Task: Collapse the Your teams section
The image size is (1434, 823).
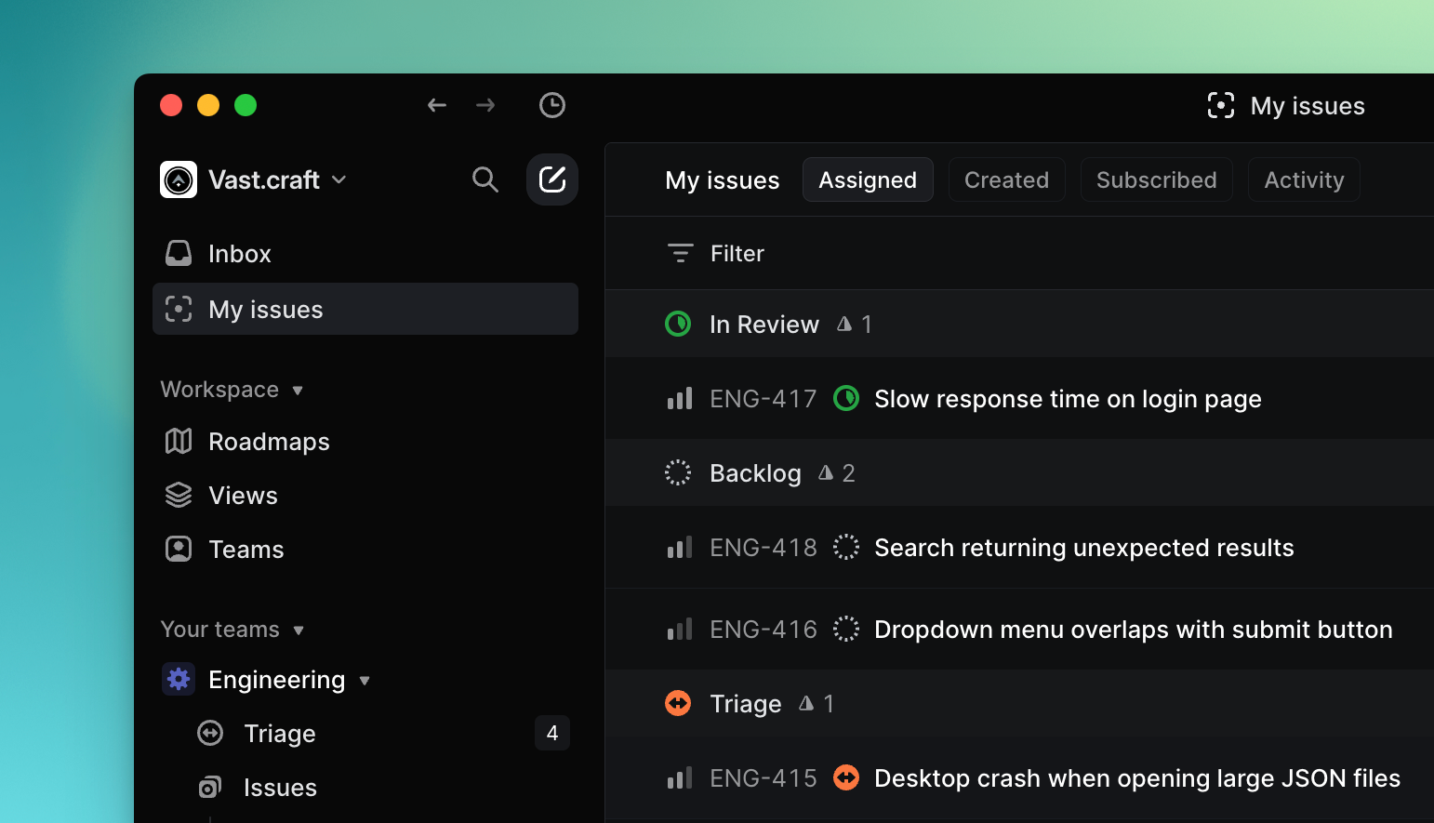Action: tap(299, 630)
